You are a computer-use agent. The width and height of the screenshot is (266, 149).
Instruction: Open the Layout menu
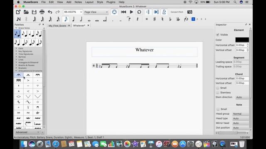tap(89, 2)
